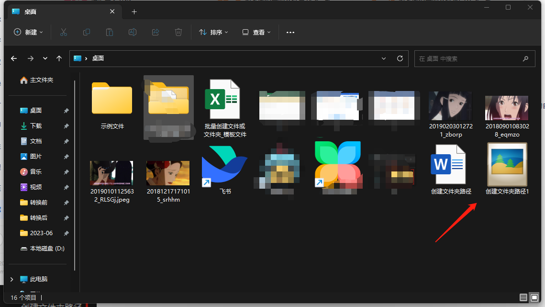Switch to details list view in the status bar
Viewport: 545px width, 307px height.
point(523,297)
